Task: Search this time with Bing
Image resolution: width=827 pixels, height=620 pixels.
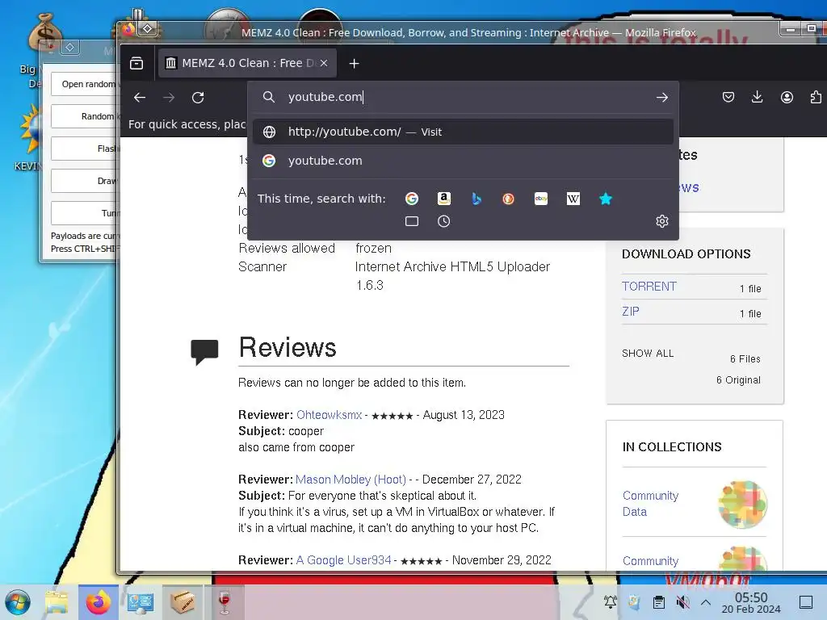Action: 476,199
